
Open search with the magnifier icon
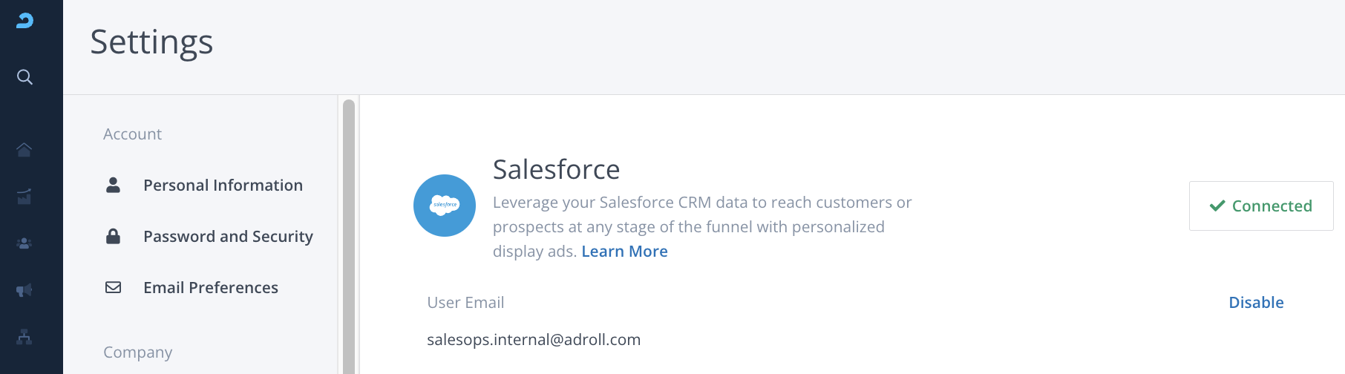[x=24, y=77]
